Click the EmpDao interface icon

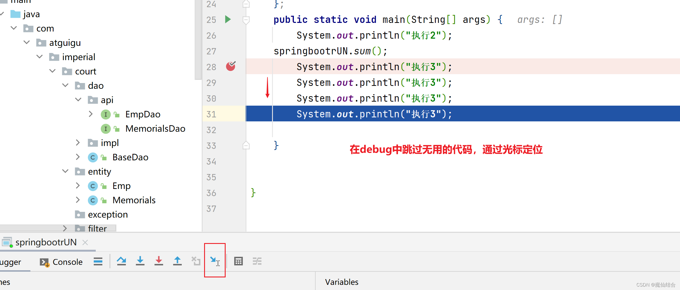[105, 115]
